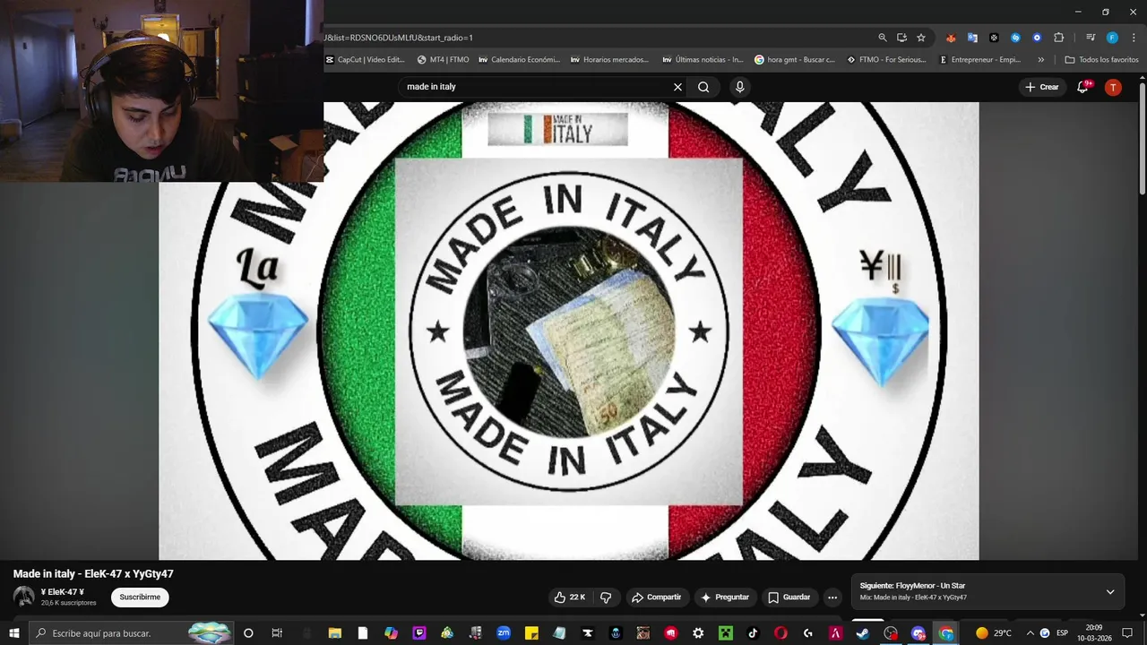The image size is (1147, 645).
Task: Open the Opera browser taskbar icon
Action: click(780, 633)
